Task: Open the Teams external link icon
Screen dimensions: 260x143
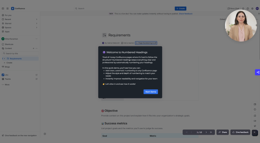Action: (x=36, y=79)
